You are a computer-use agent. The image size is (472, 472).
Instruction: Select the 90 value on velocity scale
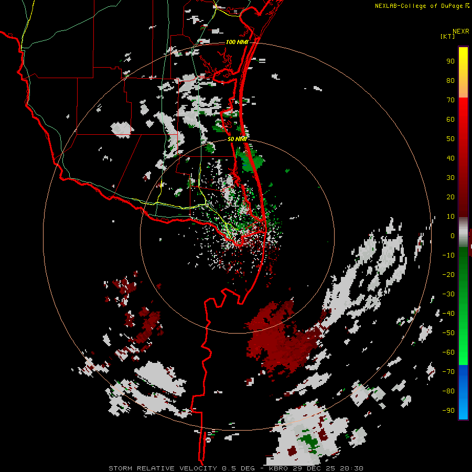coord(450,61)
